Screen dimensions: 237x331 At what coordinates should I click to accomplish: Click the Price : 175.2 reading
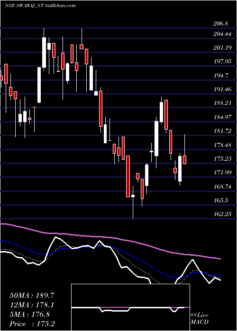[x=33, y=324]
